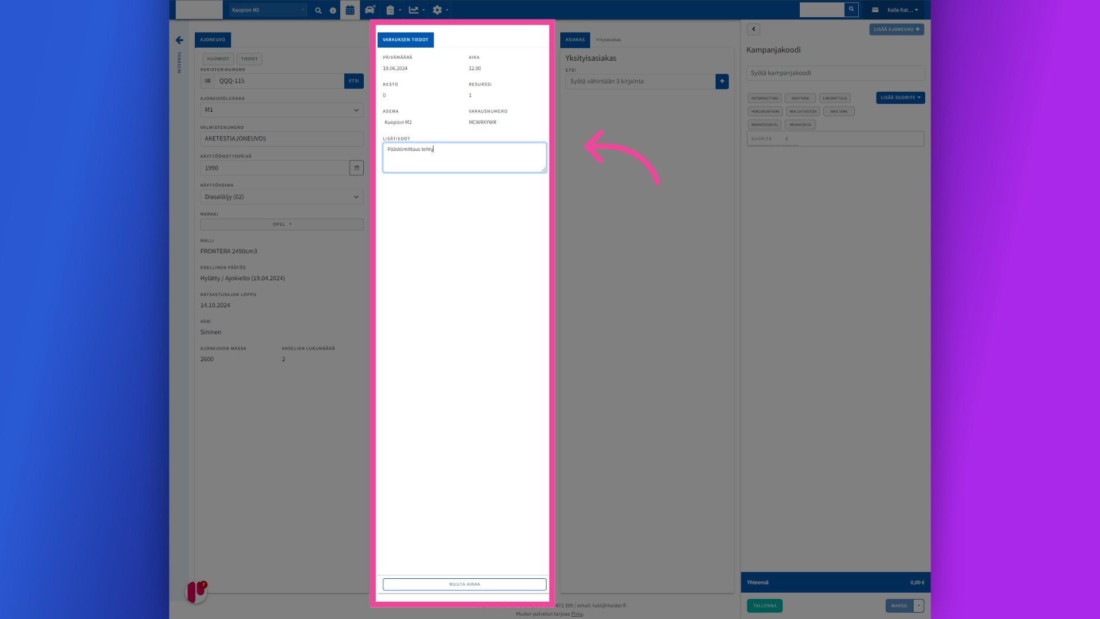Viewport: 1100px width, 619px height.
Task: Add the REKKATSETA quick service
Action: 800,125
